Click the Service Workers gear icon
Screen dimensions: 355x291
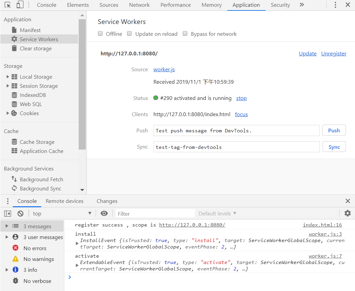(14, 39)
